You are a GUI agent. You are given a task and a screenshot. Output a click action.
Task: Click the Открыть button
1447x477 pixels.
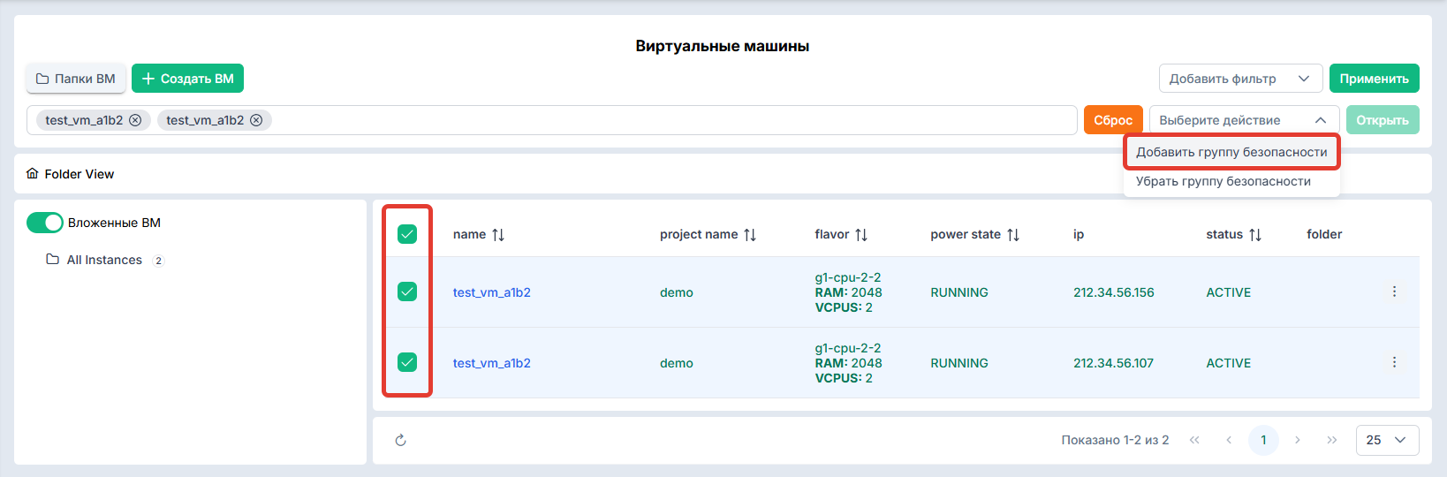(x=1383, y=120)
